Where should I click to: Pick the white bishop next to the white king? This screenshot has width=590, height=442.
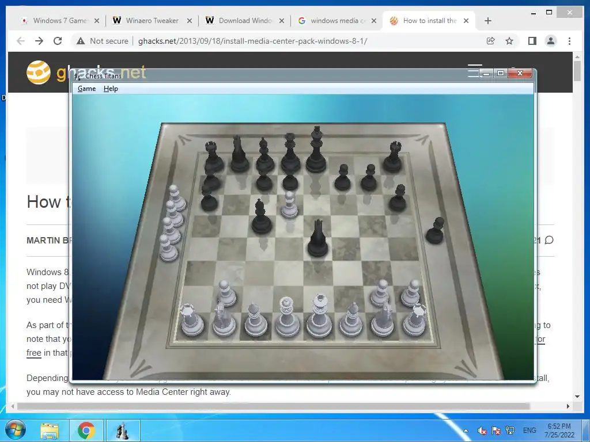351,319
